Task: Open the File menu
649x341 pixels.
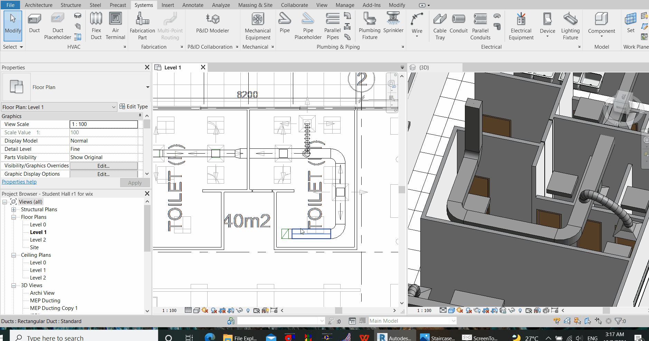Action: click(x=10, y=5)
